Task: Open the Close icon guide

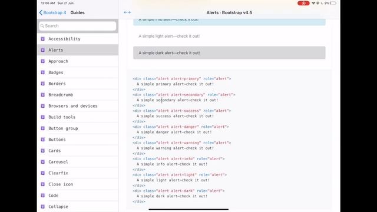Action: click(x=78, y=184)
